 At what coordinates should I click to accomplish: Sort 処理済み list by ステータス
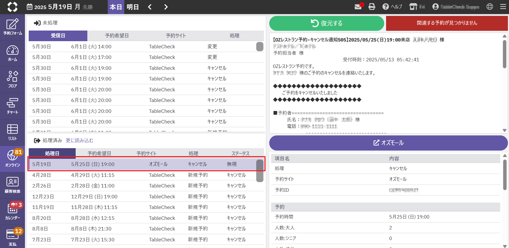(x=240, y=153)
